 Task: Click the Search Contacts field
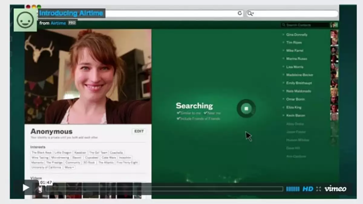click(x=305, y=25)
